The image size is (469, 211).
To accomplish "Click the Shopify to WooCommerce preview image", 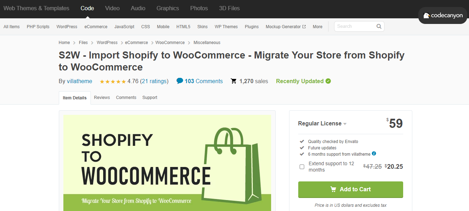I will coord(167,163).
